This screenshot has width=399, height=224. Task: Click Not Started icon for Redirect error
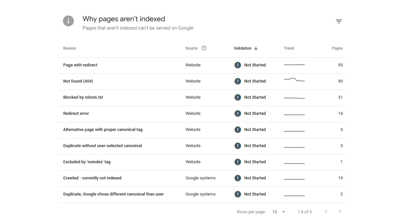[x=238, y=114]
